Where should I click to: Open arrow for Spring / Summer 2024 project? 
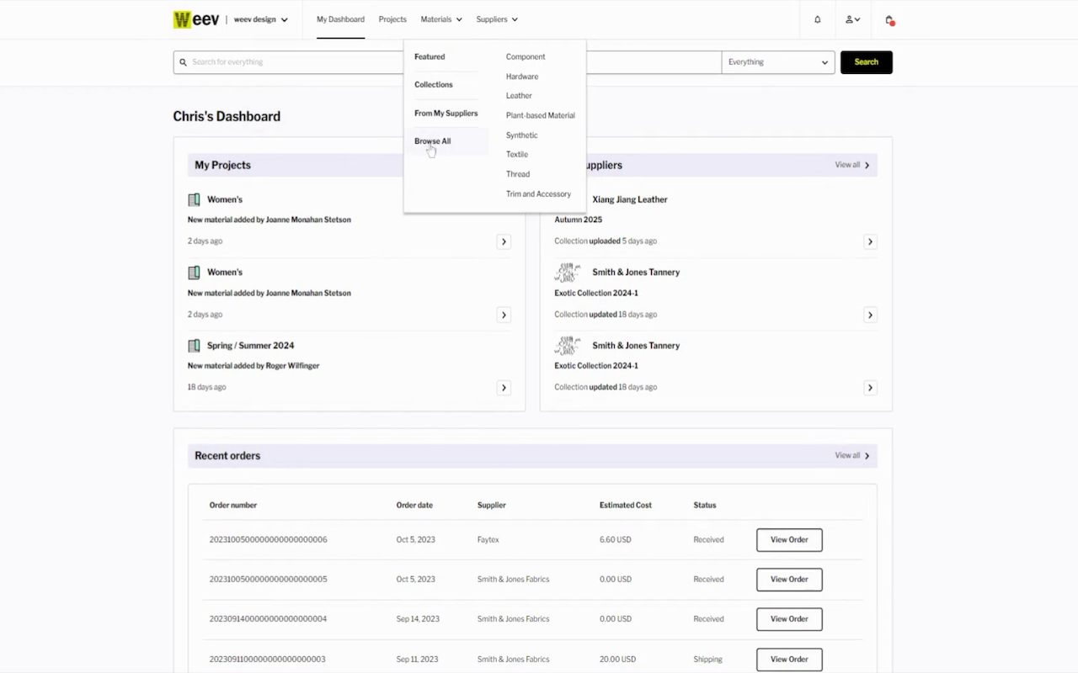pos(504,388)
